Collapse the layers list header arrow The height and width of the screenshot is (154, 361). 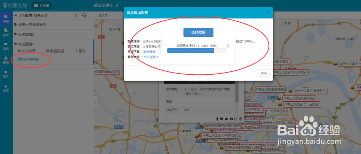tap(16, 16)
